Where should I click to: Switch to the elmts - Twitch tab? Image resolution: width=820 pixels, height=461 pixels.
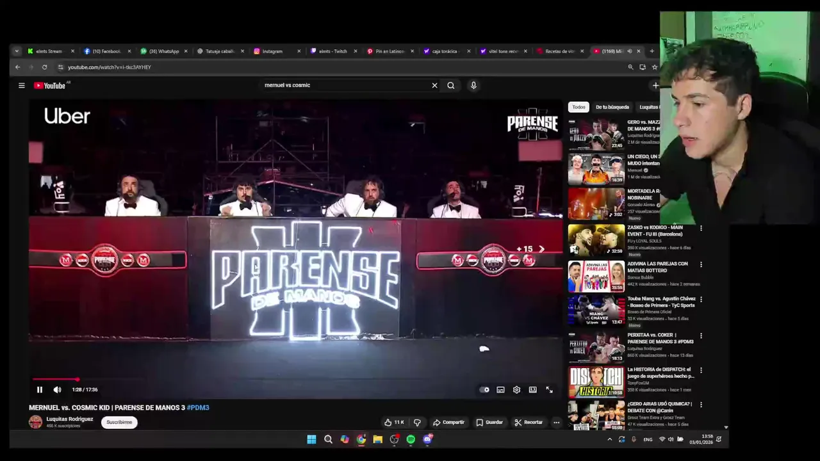(x=332, y=51)
